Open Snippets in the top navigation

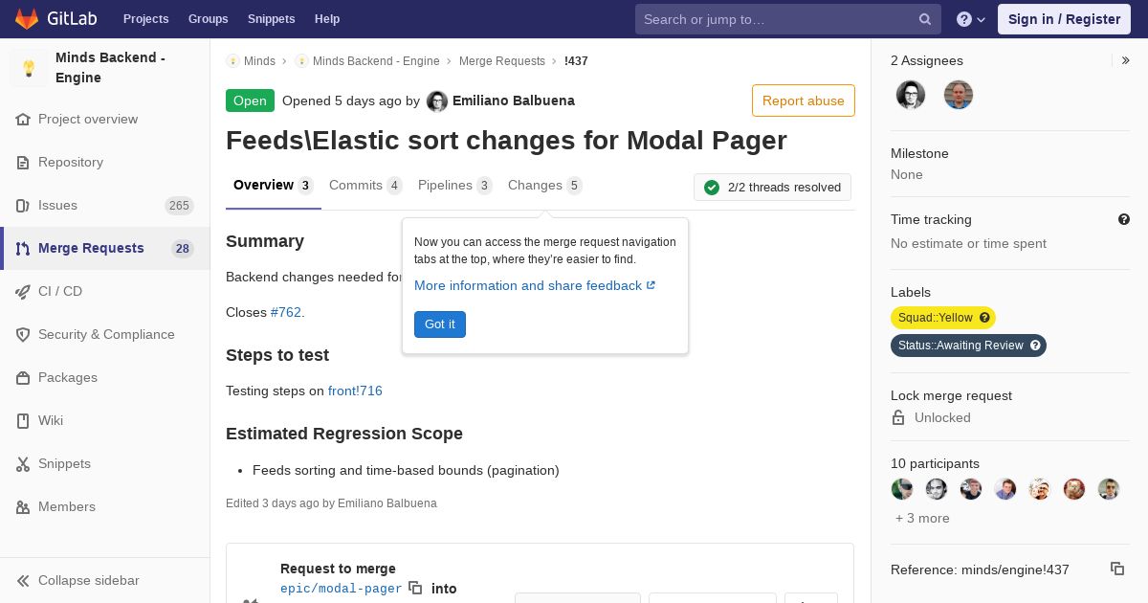[x=271, y=19]
